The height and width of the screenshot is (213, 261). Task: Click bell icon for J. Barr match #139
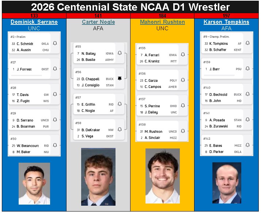pyautogui.click(x=247, y=69)
